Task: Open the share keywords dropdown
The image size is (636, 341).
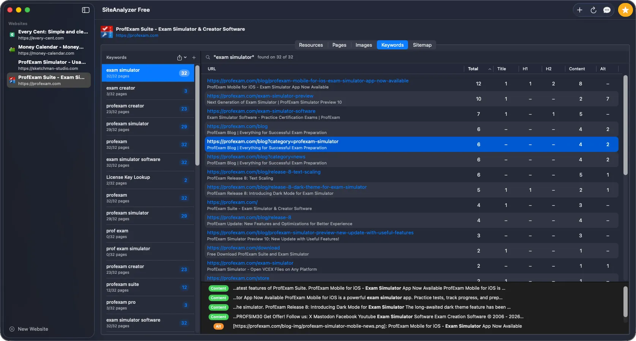Action: click(182, 57)
